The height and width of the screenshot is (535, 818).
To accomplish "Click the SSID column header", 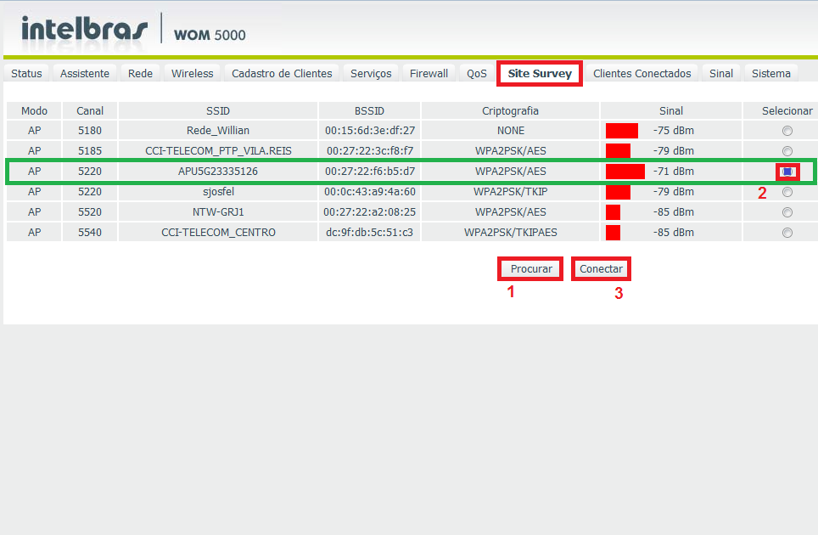I will [x=218, y=111].
